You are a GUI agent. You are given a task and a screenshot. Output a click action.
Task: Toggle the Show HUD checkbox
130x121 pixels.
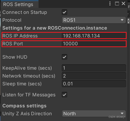pos(64,57)
